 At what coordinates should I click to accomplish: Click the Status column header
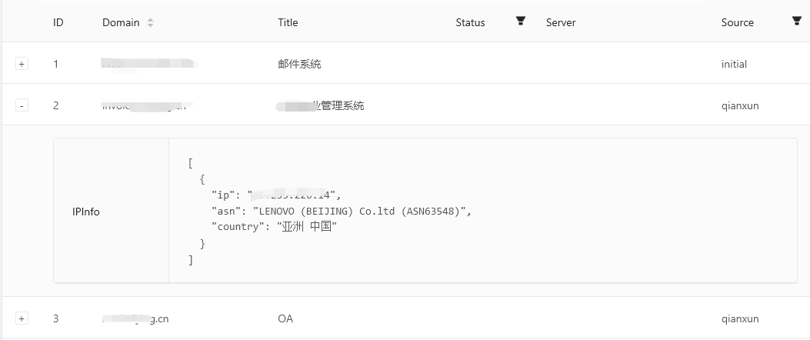pos(470,22)
